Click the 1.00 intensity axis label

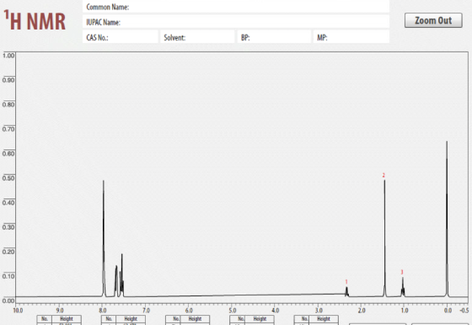click(8, 56)
